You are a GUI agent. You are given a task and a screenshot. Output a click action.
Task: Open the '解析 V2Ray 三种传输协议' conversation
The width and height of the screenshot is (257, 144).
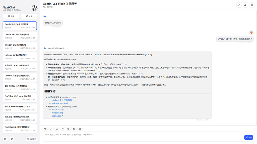[20, 88]
